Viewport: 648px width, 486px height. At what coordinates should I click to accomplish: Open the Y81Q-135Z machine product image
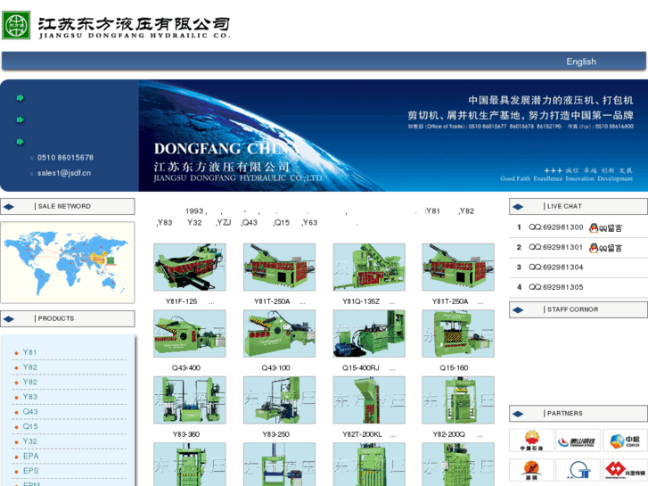(x=369, y=267)
